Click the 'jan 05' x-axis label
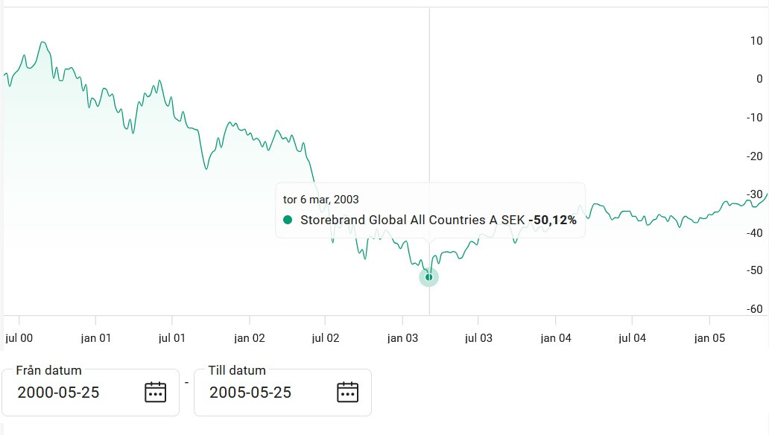 tap(709, 338)
